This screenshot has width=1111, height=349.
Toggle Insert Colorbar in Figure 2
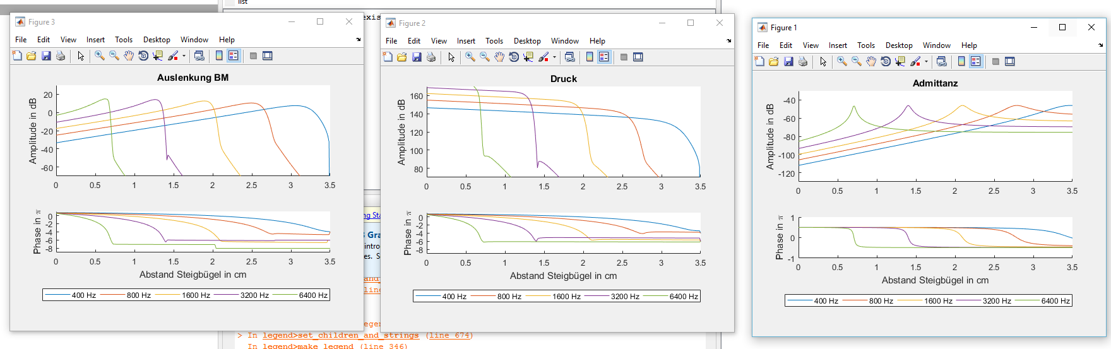click(x=590, y=57)
